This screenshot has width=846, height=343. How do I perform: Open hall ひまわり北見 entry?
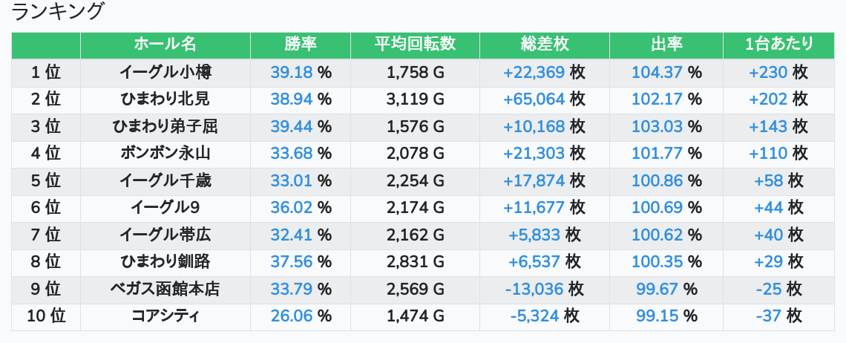(x=165, y=99)
